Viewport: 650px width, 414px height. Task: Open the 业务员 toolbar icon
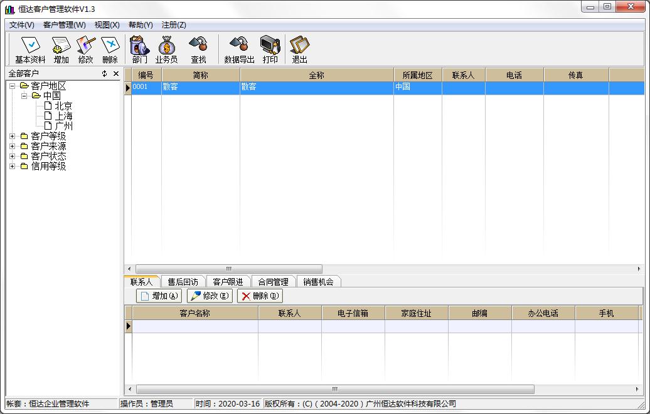[167, 49]
